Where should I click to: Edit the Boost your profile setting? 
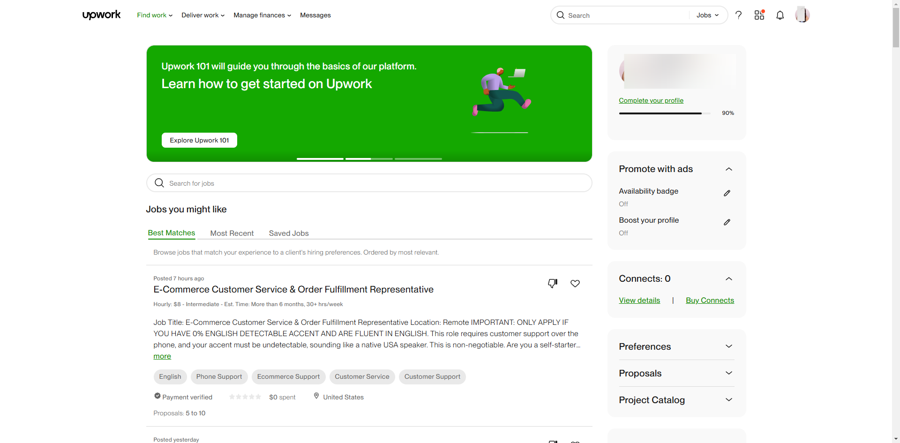(727, 222)
